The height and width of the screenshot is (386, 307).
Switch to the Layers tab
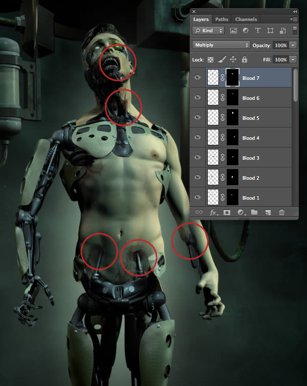(x=201, y=19)
